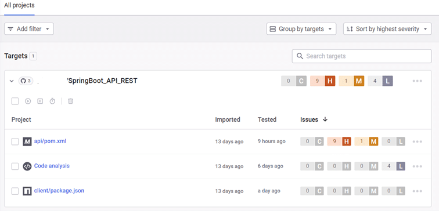Click the Targets count badge showing 1

click(x=33, y=56)
